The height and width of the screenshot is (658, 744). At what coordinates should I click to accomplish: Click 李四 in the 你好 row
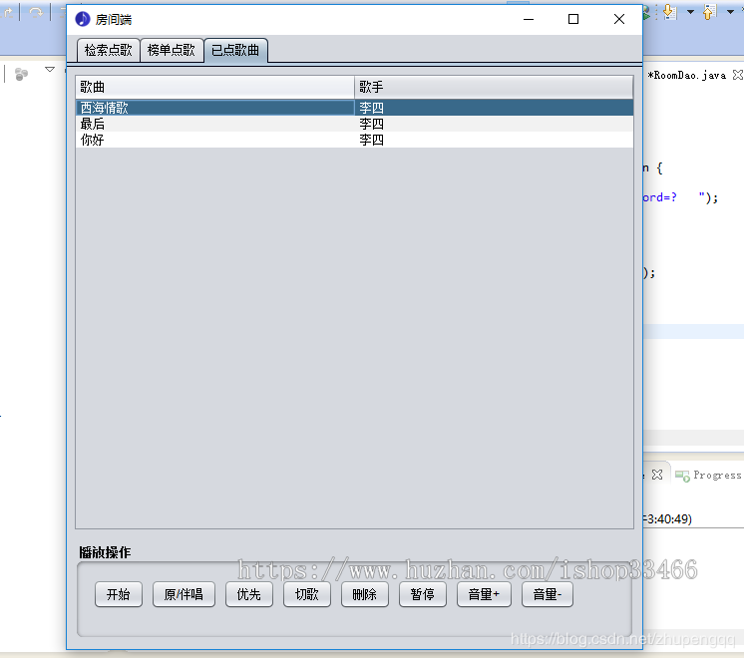point(372,140)
